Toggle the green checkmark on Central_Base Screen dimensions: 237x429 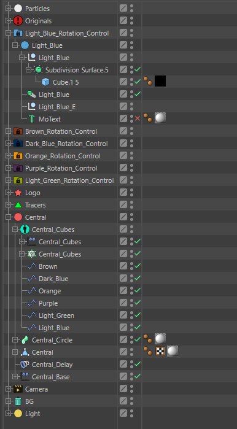(x=138, y=376)
